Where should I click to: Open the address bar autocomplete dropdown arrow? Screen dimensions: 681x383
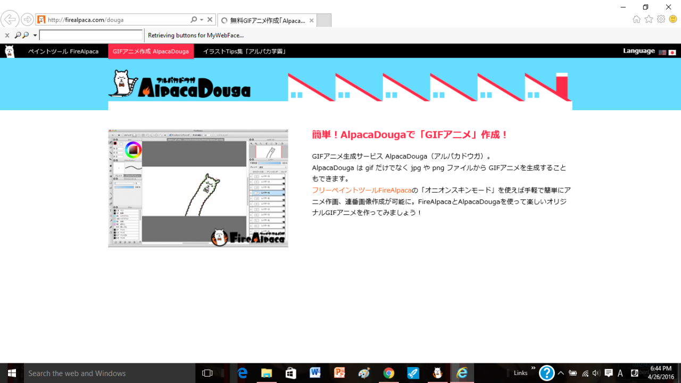[202, 20]
